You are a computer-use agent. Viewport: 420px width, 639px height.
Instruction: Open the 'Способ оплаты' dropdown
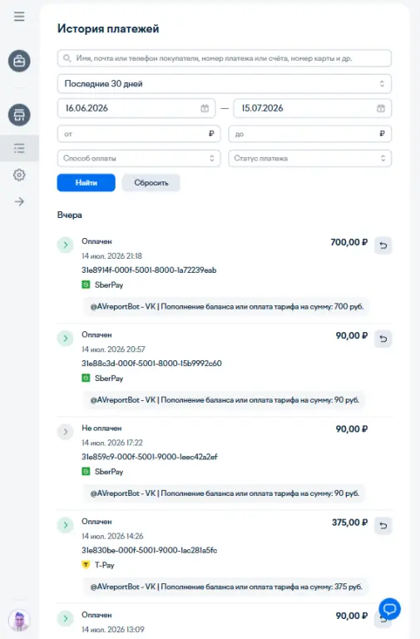click(139, 159)
